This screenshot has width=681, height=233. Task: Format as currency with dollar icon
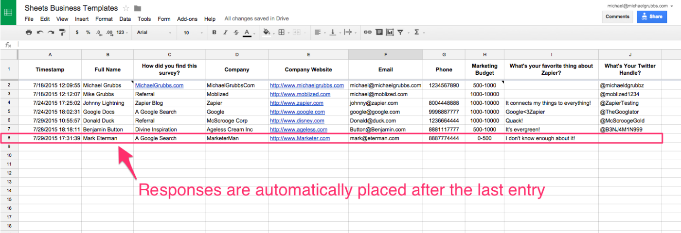point(77,33)
